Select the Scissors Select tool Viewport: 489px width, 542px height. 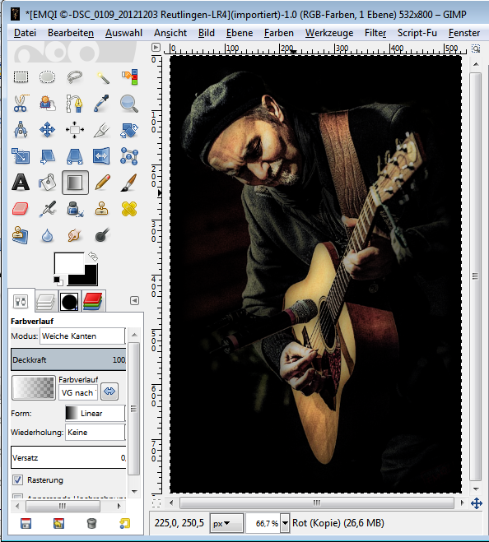point(21,104)
